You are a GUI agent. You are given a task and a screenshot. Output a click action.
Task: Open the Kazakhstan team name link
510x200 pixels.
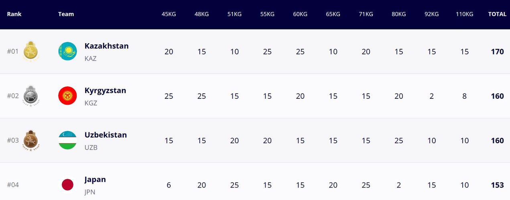click(x=106, y=46)
